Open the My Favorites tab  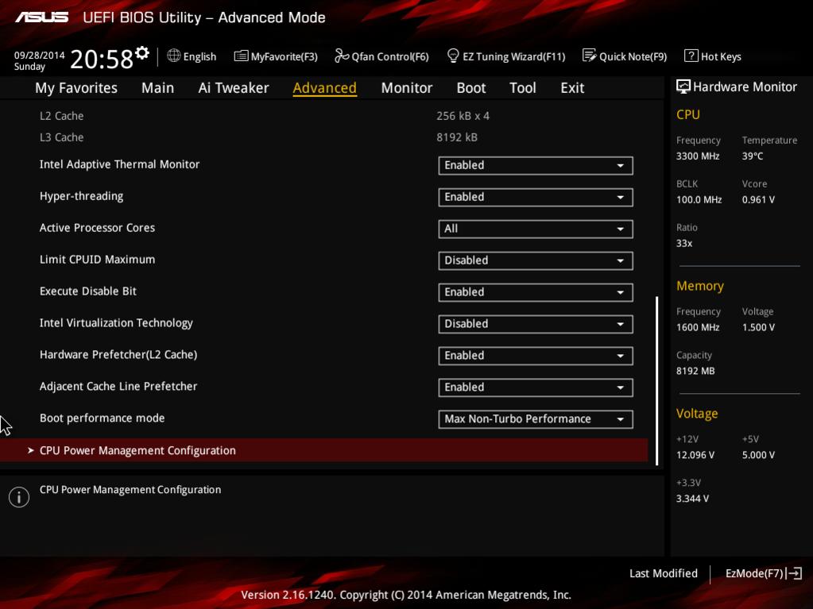point(76,88)
